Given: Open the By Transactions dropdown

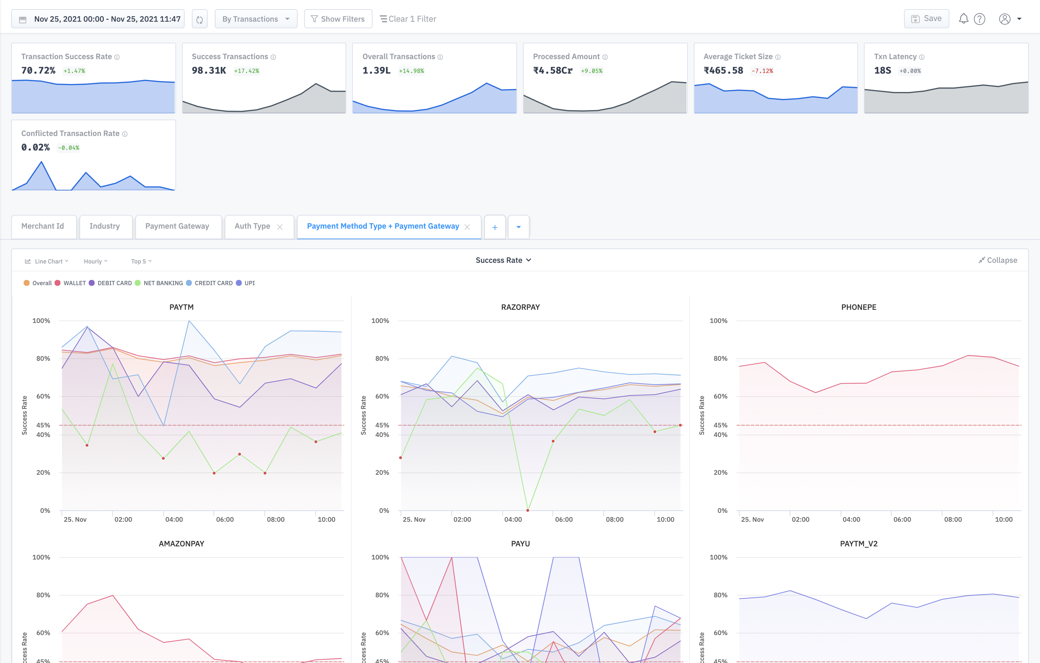Looking at the screenshot, I should tap(256, 19).
